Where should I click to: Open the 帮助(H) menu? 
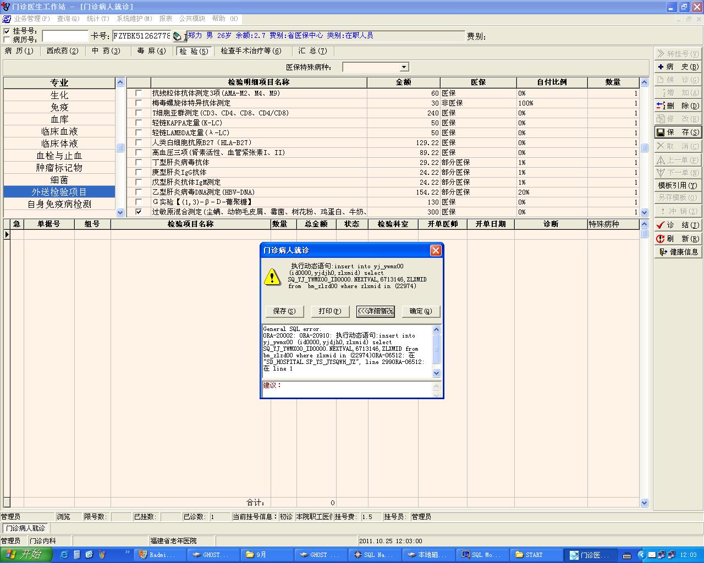point(226,19)
